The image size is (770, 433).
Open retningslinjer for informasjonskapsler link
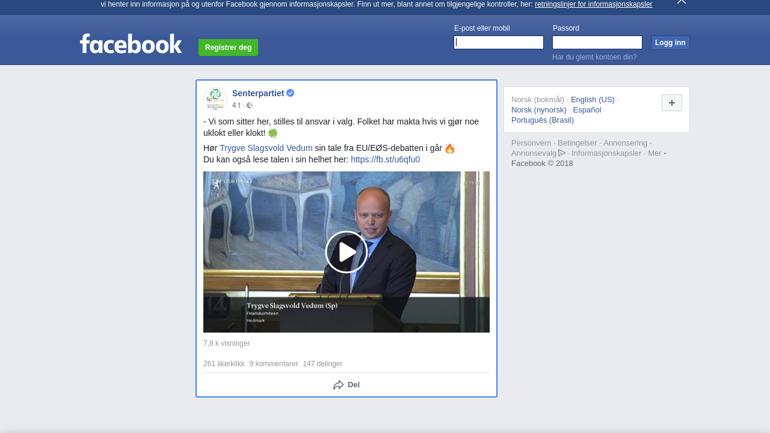tap(593, 4)
